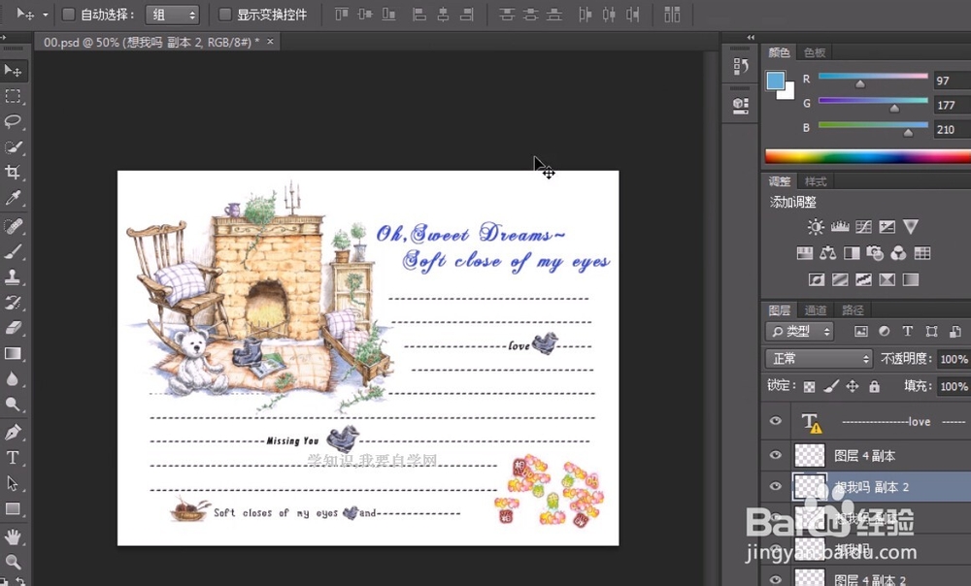Add Color Balance adjustment
Screen dimensions: 971x586
pyautogui.click(x=828, y=253)
